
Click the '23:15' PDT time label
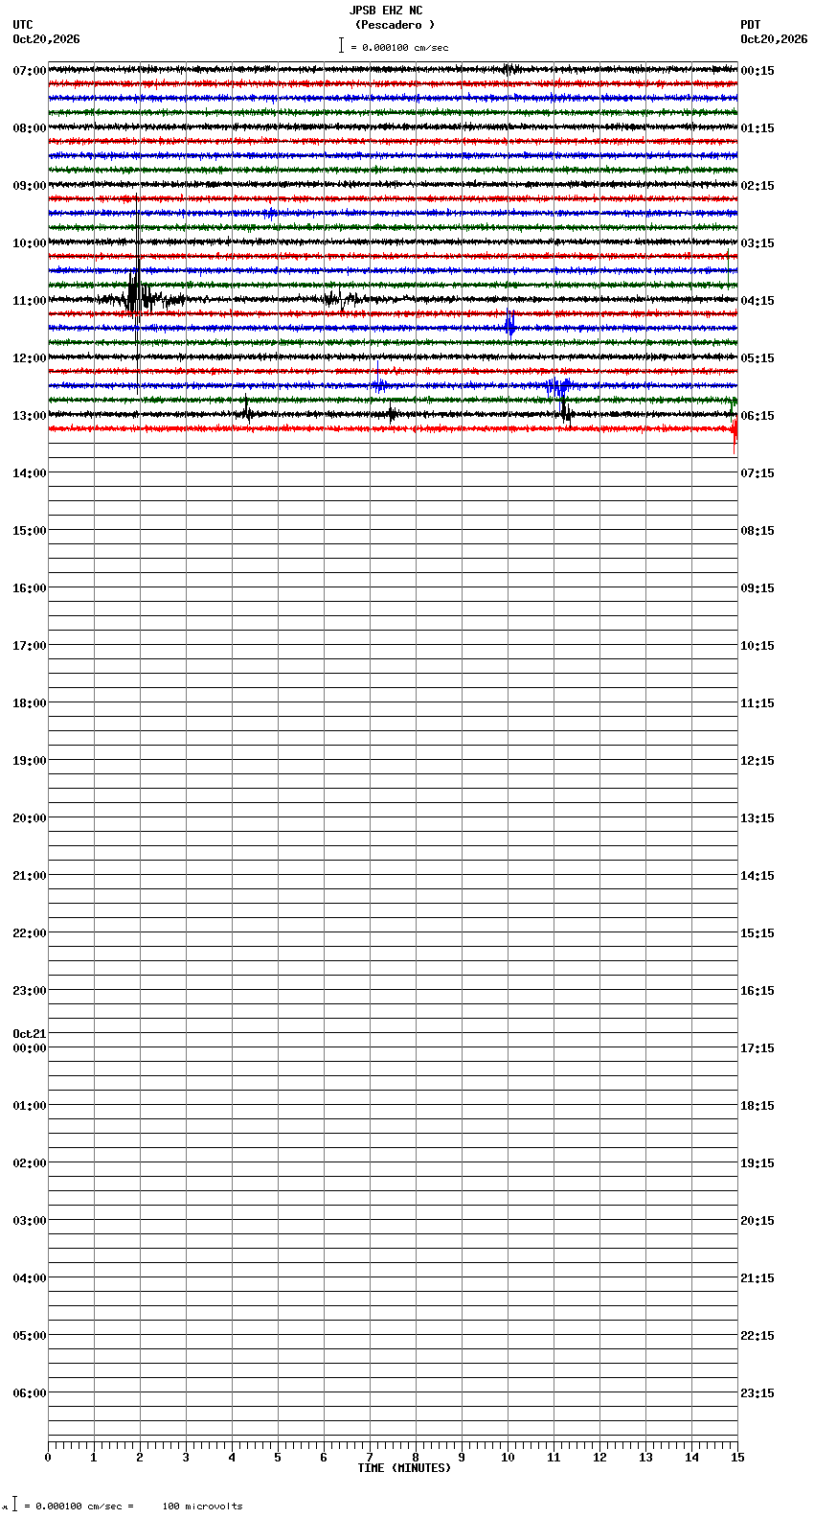757,1393
